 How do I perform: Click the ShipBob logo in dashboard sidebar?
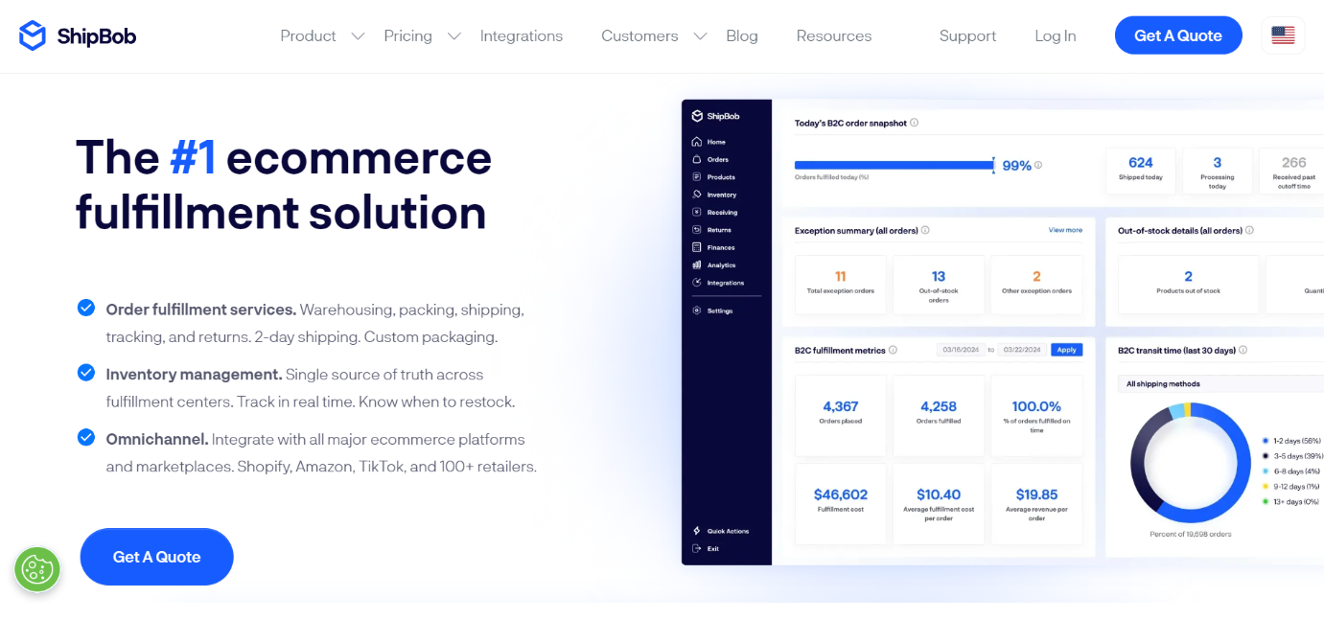715,116
